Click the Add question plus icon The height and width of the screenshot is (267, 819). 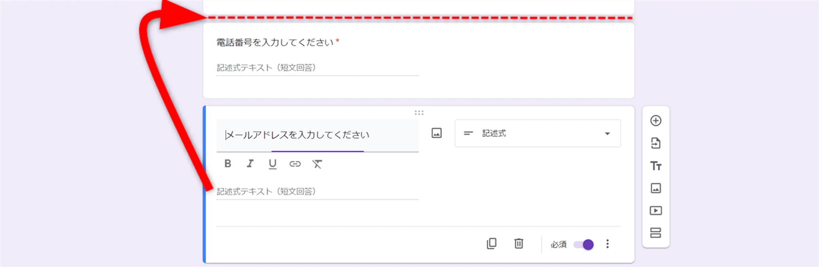point(655,121)
